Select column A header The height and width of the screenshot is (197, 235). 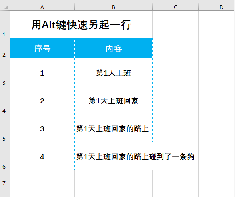(x=42, y=7)
